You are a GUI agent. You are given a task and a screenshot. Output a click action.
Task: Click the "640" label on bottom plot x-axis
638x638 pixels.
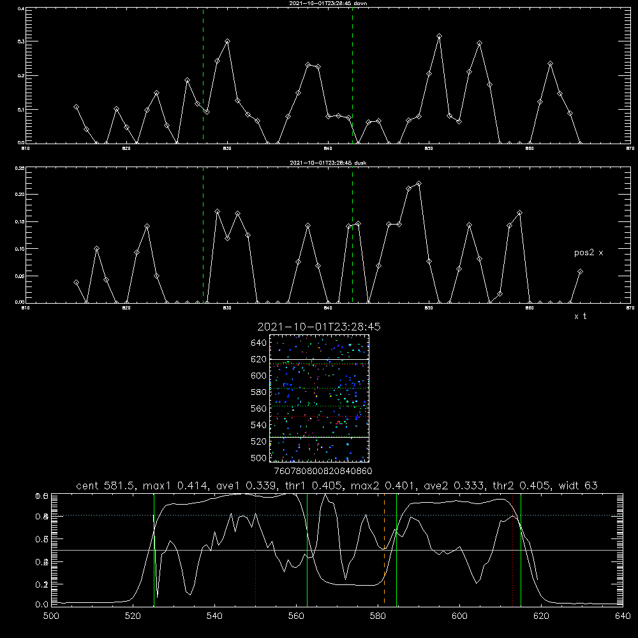[623, 616]
